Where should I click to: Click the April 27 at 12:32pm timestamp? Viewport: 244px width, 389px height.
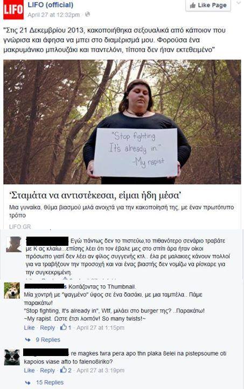pos(54,15)
